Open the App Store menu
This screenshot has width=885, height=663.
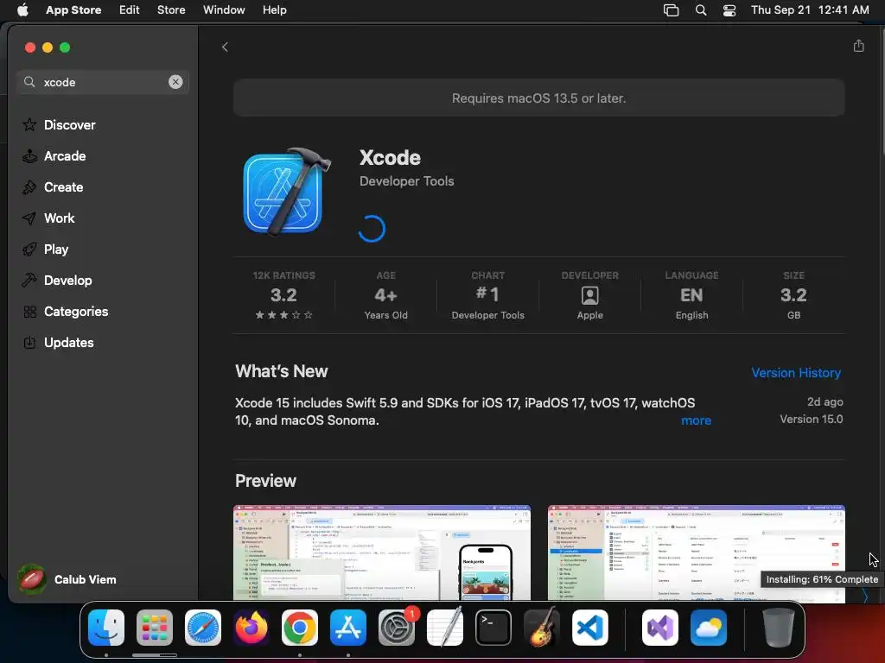coord(73,10)
